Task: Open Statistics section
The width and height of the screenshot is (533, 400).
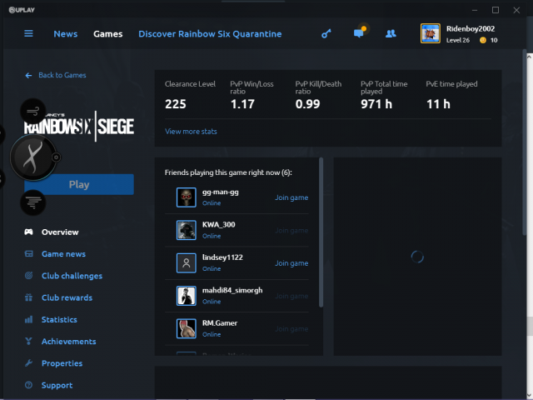Action: pyautogui.click(x=59, y=319)
